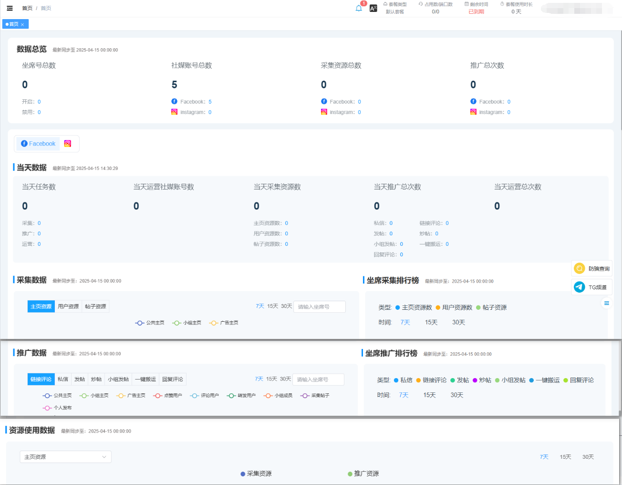
Task: Select 30天 range in 采集数据 panel
Action: pos(286,306)
